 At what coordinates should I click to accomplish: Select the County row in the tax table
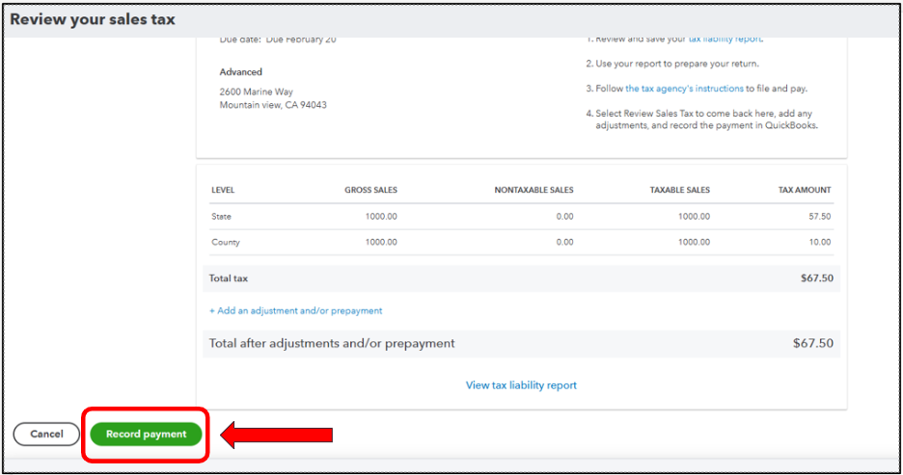(x=521, y=242)
